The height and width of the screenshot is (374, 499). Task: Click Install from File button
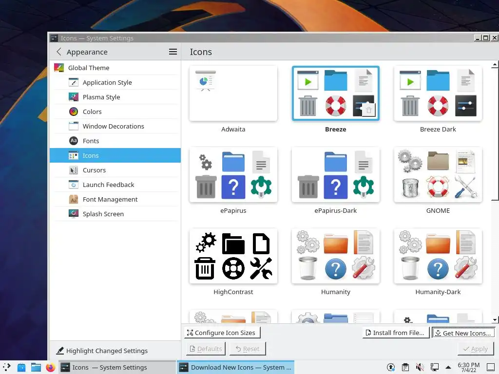click(396, 333)
